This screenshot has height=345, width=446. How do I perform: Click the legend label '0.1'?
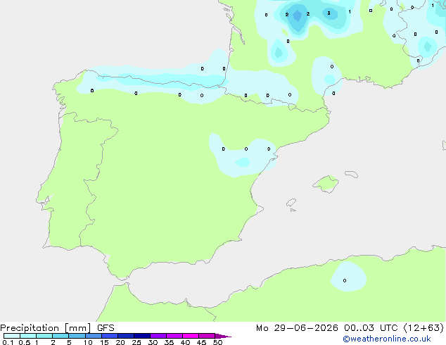pos(8,342)
